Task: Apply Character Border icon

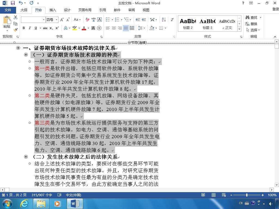Action: pos(99,20)
